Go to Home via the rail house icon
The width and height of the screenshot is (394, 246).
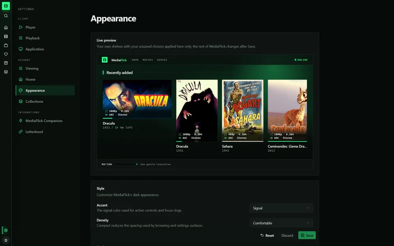[x=6, y=27]
